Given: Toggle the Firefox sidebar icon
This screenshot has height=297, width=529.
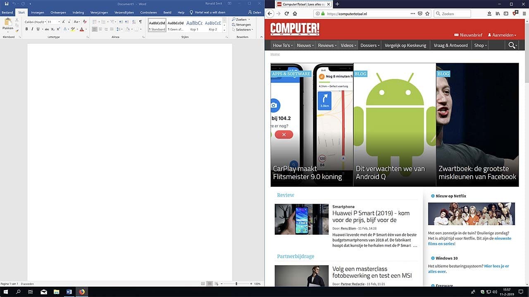Looking at the screenshot, I should [x=506, y=14].
